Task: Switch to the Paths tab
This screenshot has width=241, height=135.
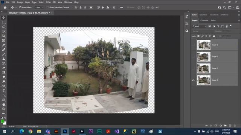Action: 213,20
